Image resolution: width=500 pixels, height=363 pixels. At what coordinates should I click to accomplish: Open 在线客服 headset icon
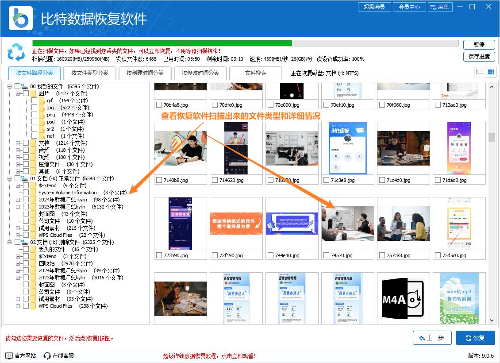[47, 355]
